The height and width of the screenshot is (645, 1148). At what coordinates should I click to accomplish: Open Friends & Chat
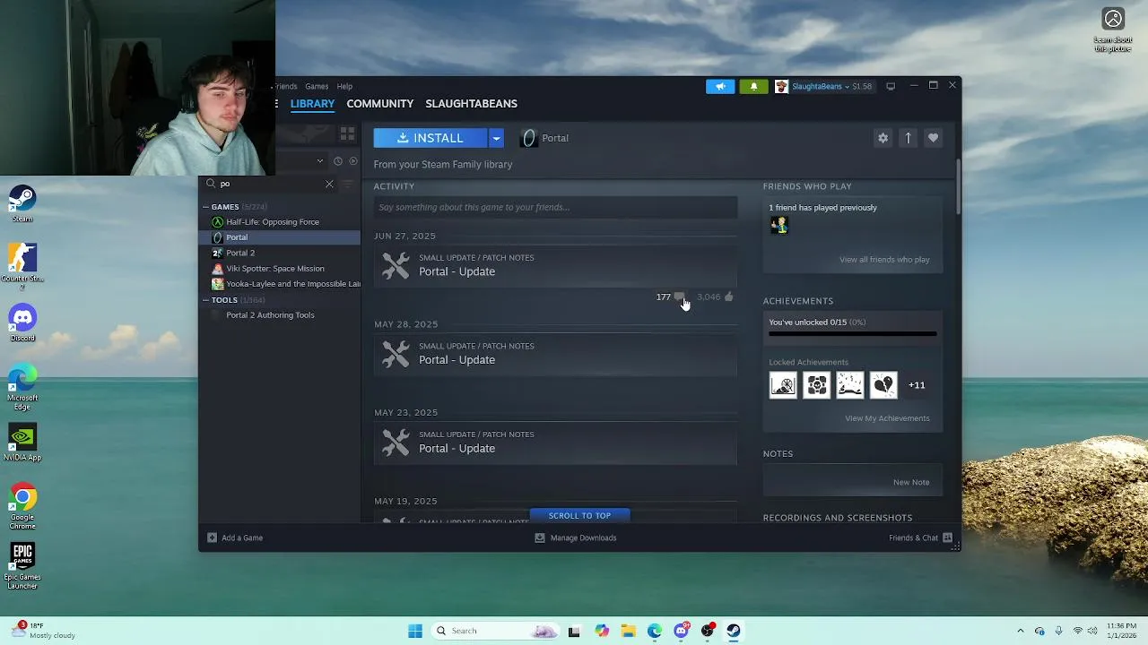tap(920, 537)
